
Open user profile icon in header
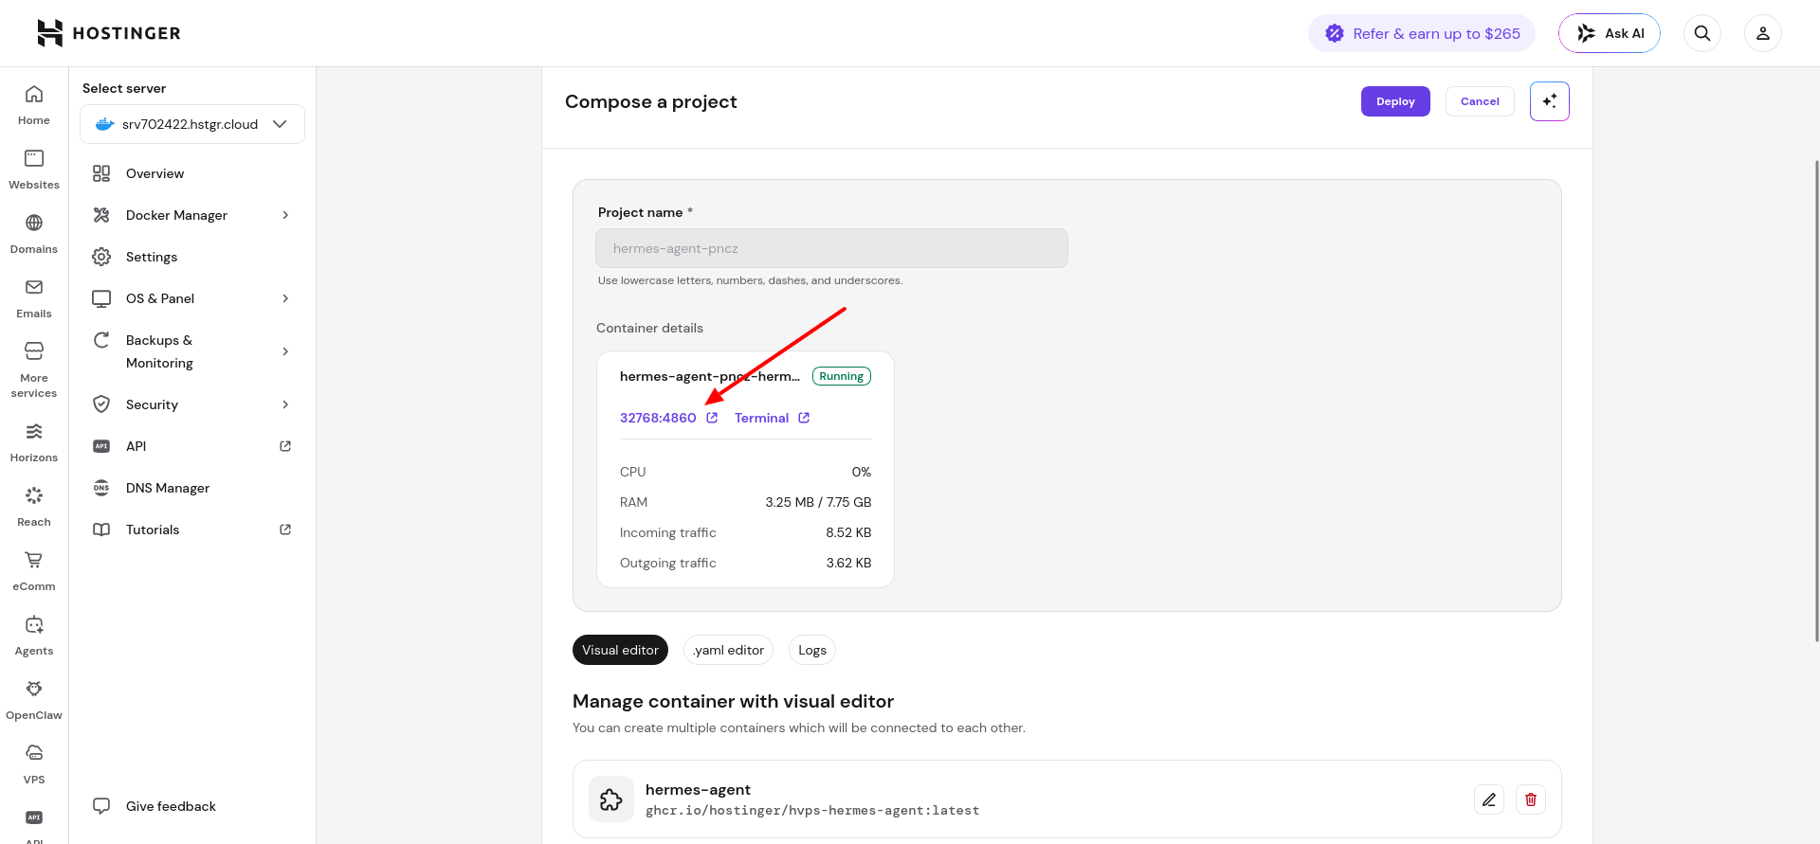coord(1763,33)
